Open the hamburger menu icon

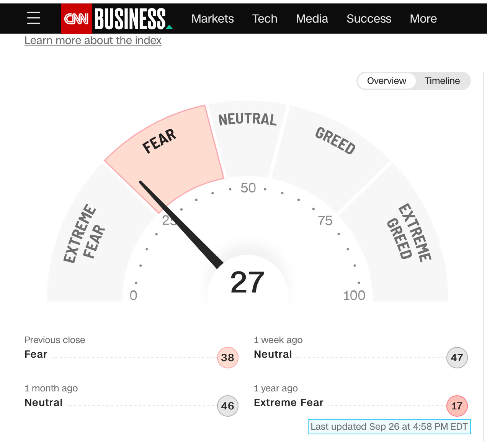(x=34, y=18)
